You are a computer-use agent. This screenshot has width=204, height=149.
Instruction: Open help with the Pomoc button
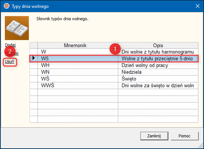coord(185,136)
